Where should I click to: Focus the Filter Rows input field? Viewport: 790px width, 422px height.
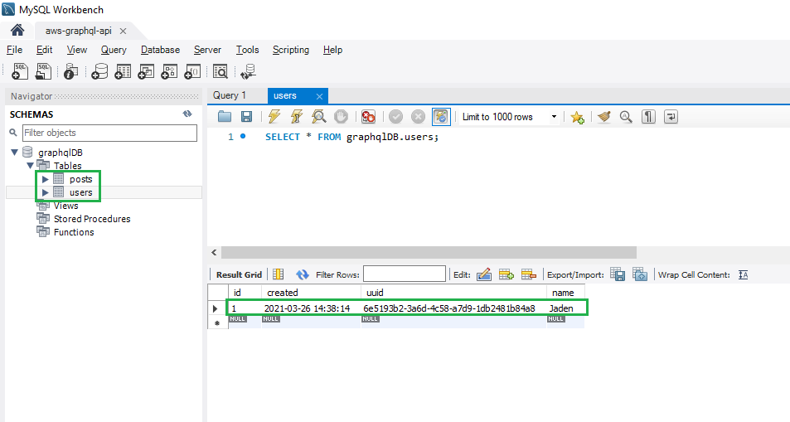[x=405, y=274]
